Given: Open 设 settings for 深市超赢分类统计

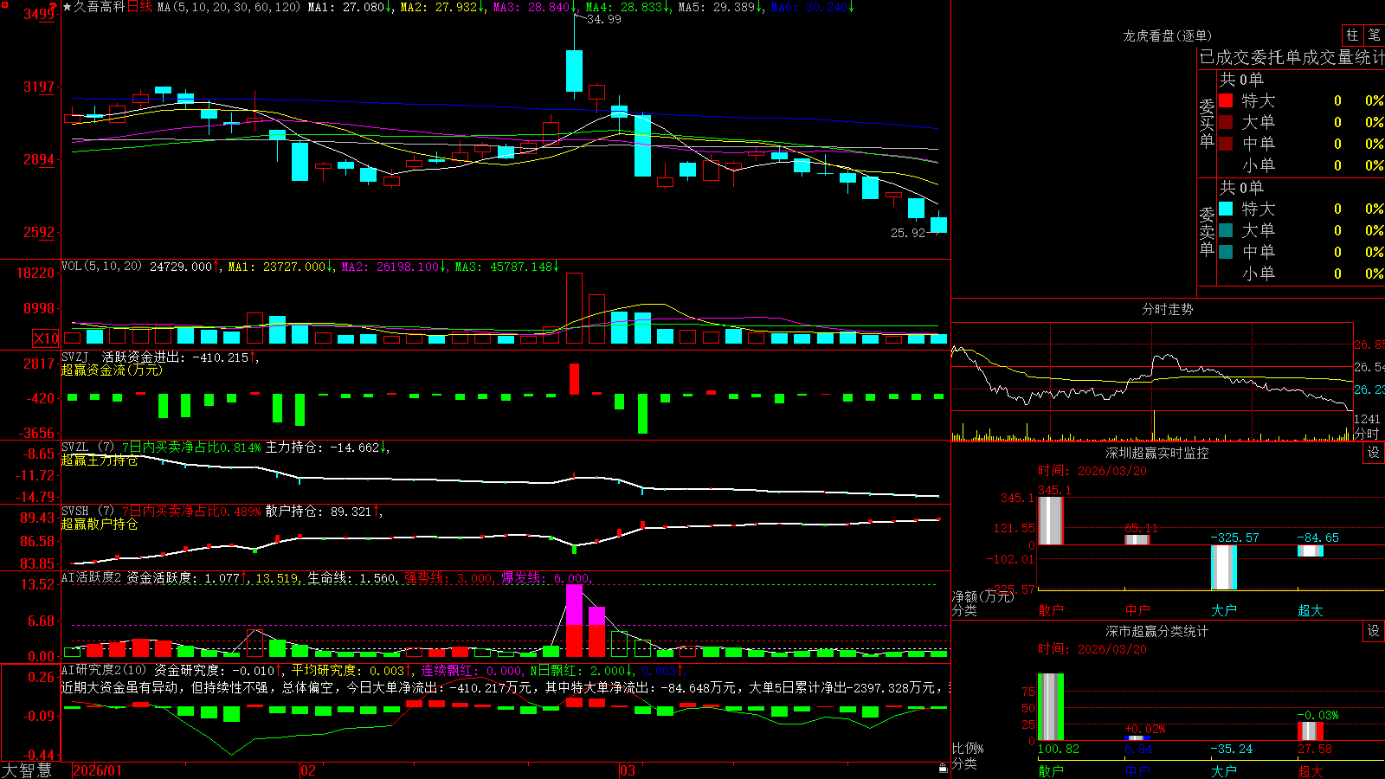Looking at the screenshot, I should point(1374,631).
